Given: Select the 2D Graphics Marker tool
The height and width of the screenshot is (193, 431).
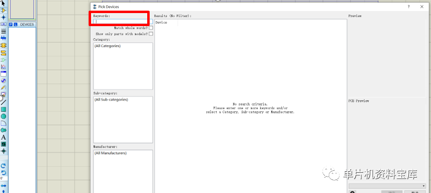Looking at the screenshot, I should 3,151.
